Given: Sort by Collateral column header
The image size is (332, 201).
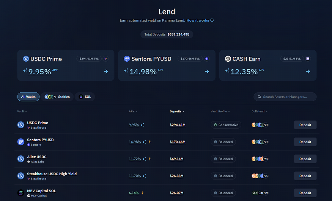Looking at the screenshot, I should tap(260, 111).
